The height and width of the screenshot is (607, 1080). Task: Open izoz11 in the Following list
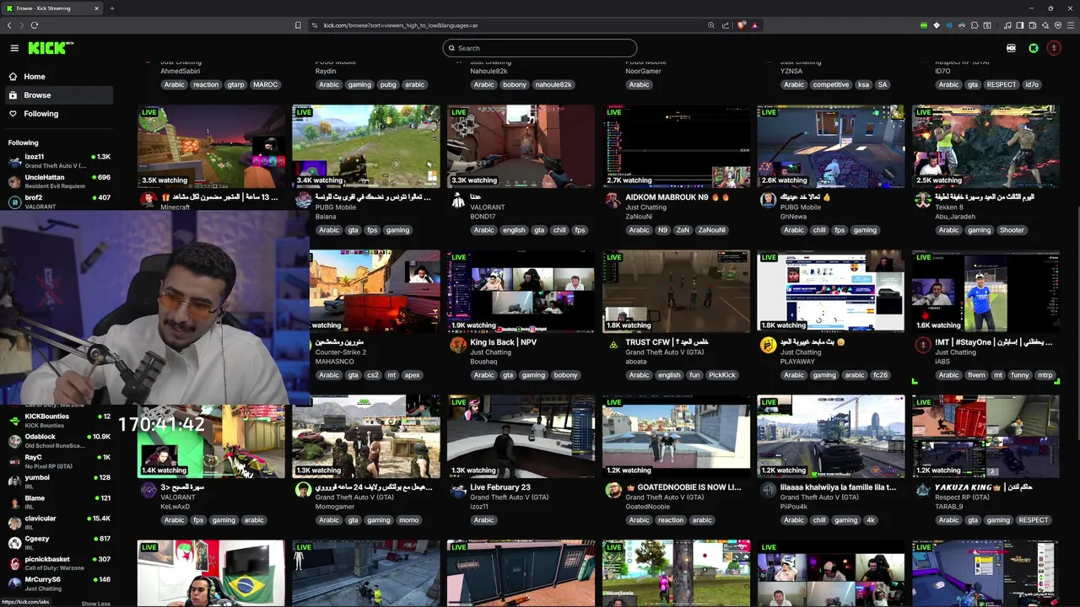point(59,161)
